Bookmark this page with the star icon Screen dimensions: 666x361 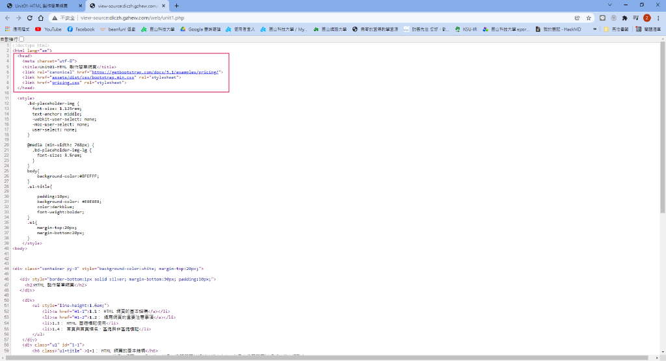coord(588,18)
